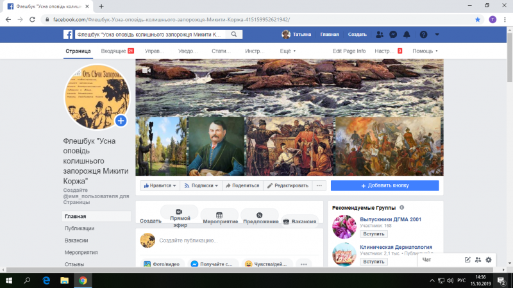This screenshot has height=288, width=513.
Task: Open the Управ... tab
Action: coord(155,51)
